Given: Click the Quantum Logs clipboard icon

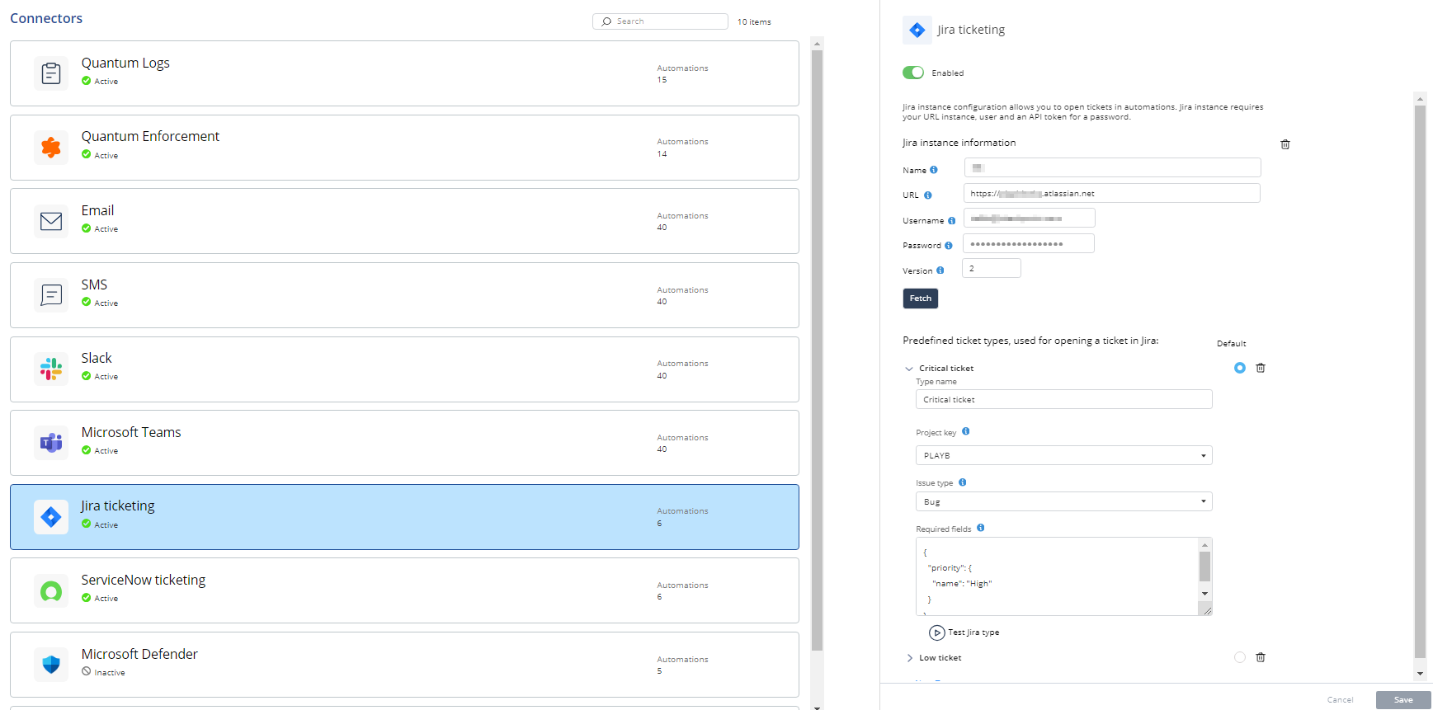Looking at the screenshot, I should (x=51, y=73).
